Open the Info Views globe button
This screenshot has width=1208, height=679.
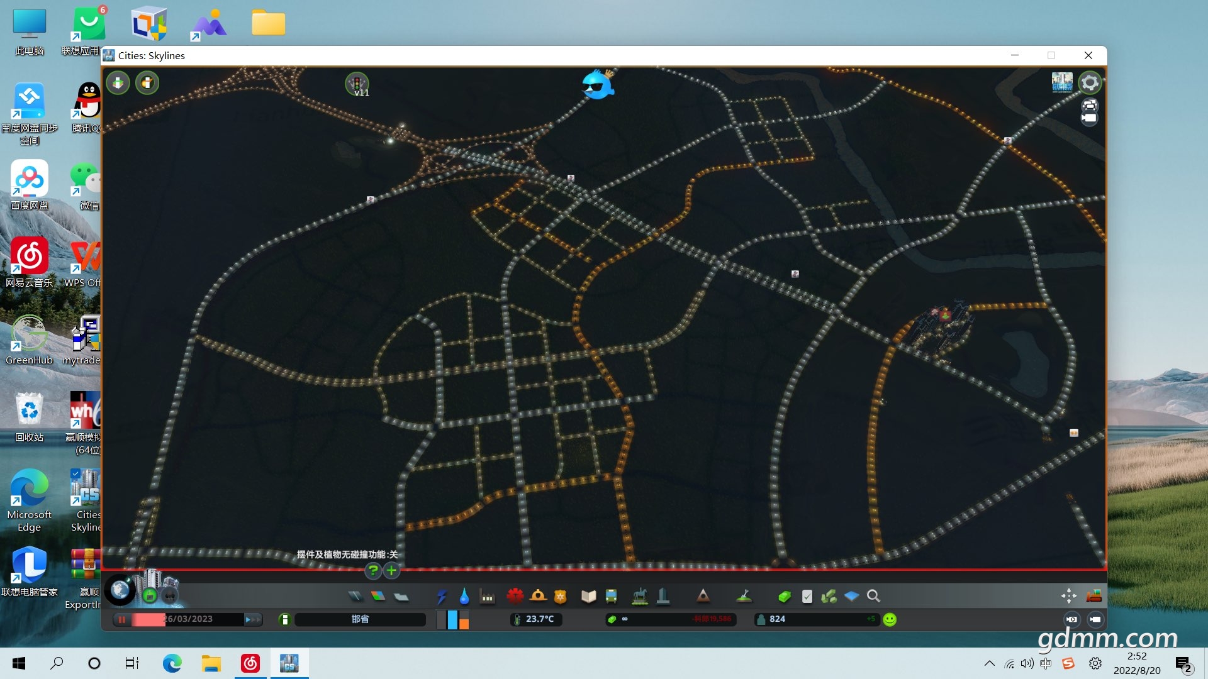tap(120, 590)
